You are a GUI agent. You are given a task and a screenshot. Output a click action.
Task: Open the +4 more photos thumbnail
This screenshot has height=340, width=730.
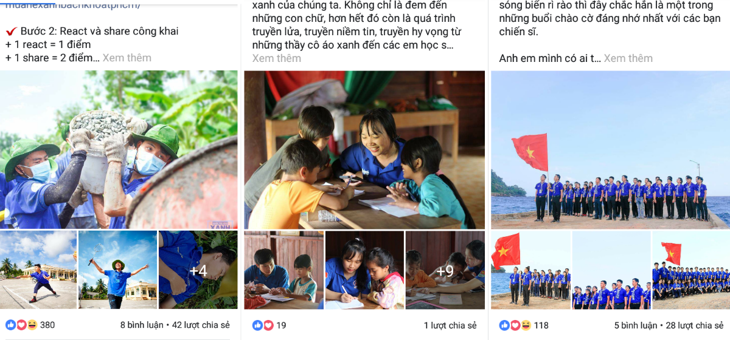tap(198, 270)
